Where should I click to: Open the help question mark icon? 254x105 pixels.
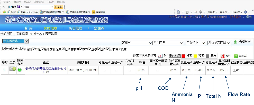point(246,12)
